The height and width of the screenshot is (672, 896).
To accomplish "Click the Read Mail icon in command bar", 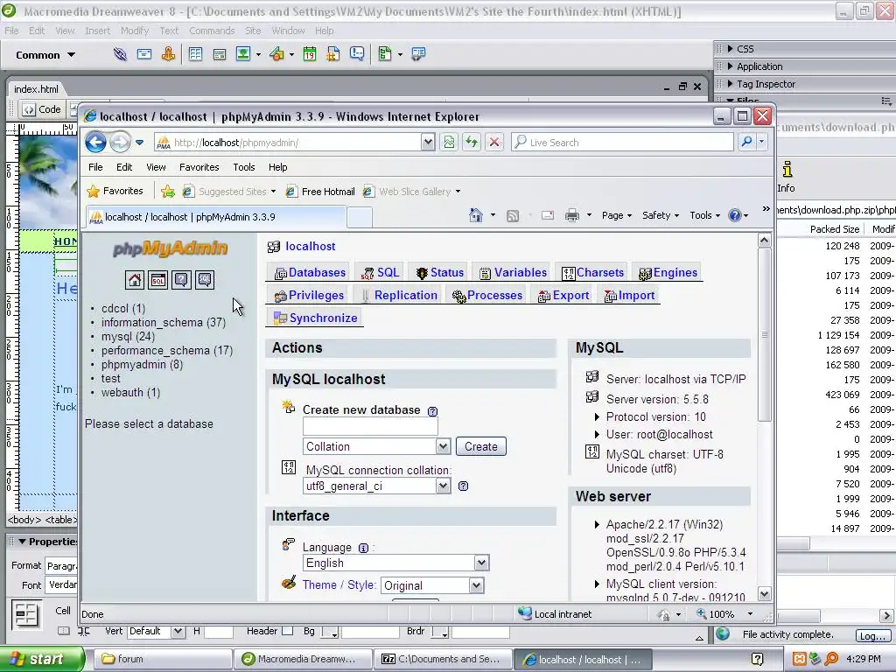I will coord(548,215).
